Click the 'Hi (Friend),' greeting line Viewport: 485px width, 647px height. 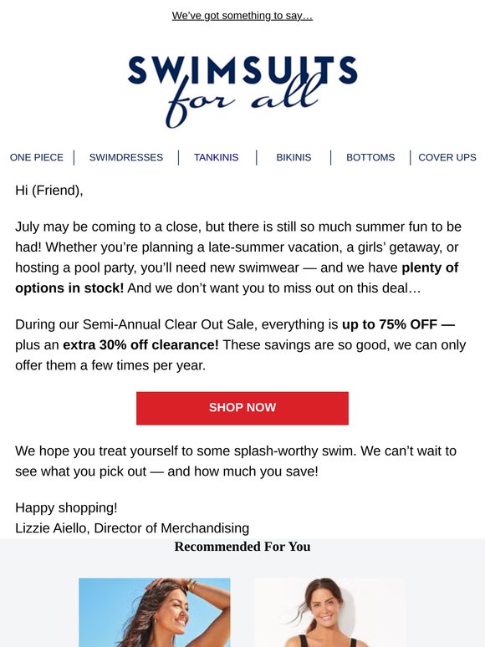(49, 191)
